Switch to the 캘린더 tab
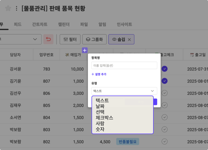The width and height of the screenshot is (208, 150). (64, 24)
